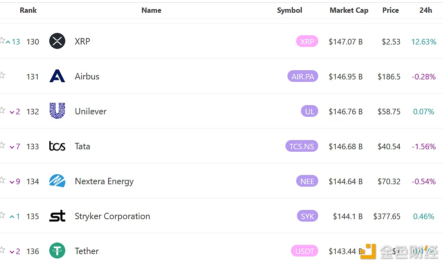Click the Stryker Corporation logo
This screenshot has height=264, width=443.
pos(57,216)
